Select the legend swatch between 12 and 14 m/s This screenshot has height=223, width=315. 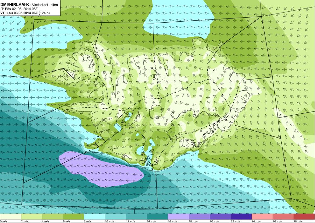136,217
